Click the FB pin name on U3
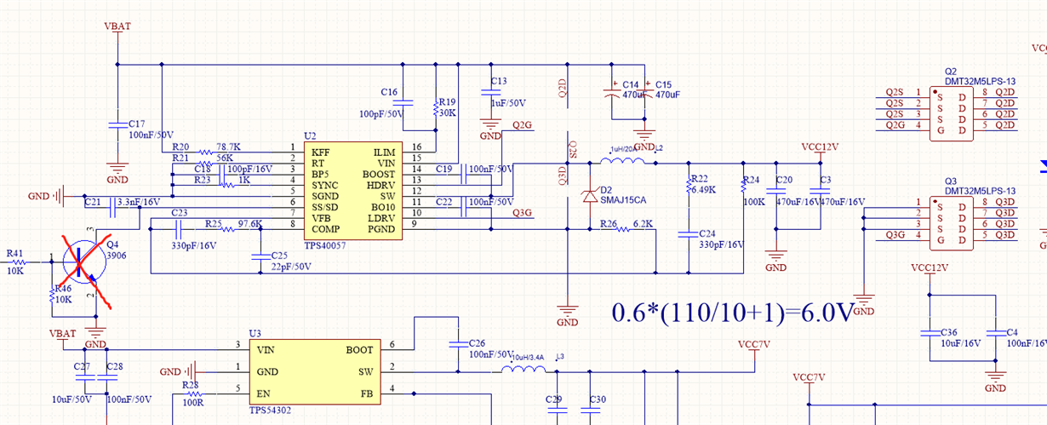This screenshot has width=1047, height=425. pyautogui.click(x=367, y=393)
